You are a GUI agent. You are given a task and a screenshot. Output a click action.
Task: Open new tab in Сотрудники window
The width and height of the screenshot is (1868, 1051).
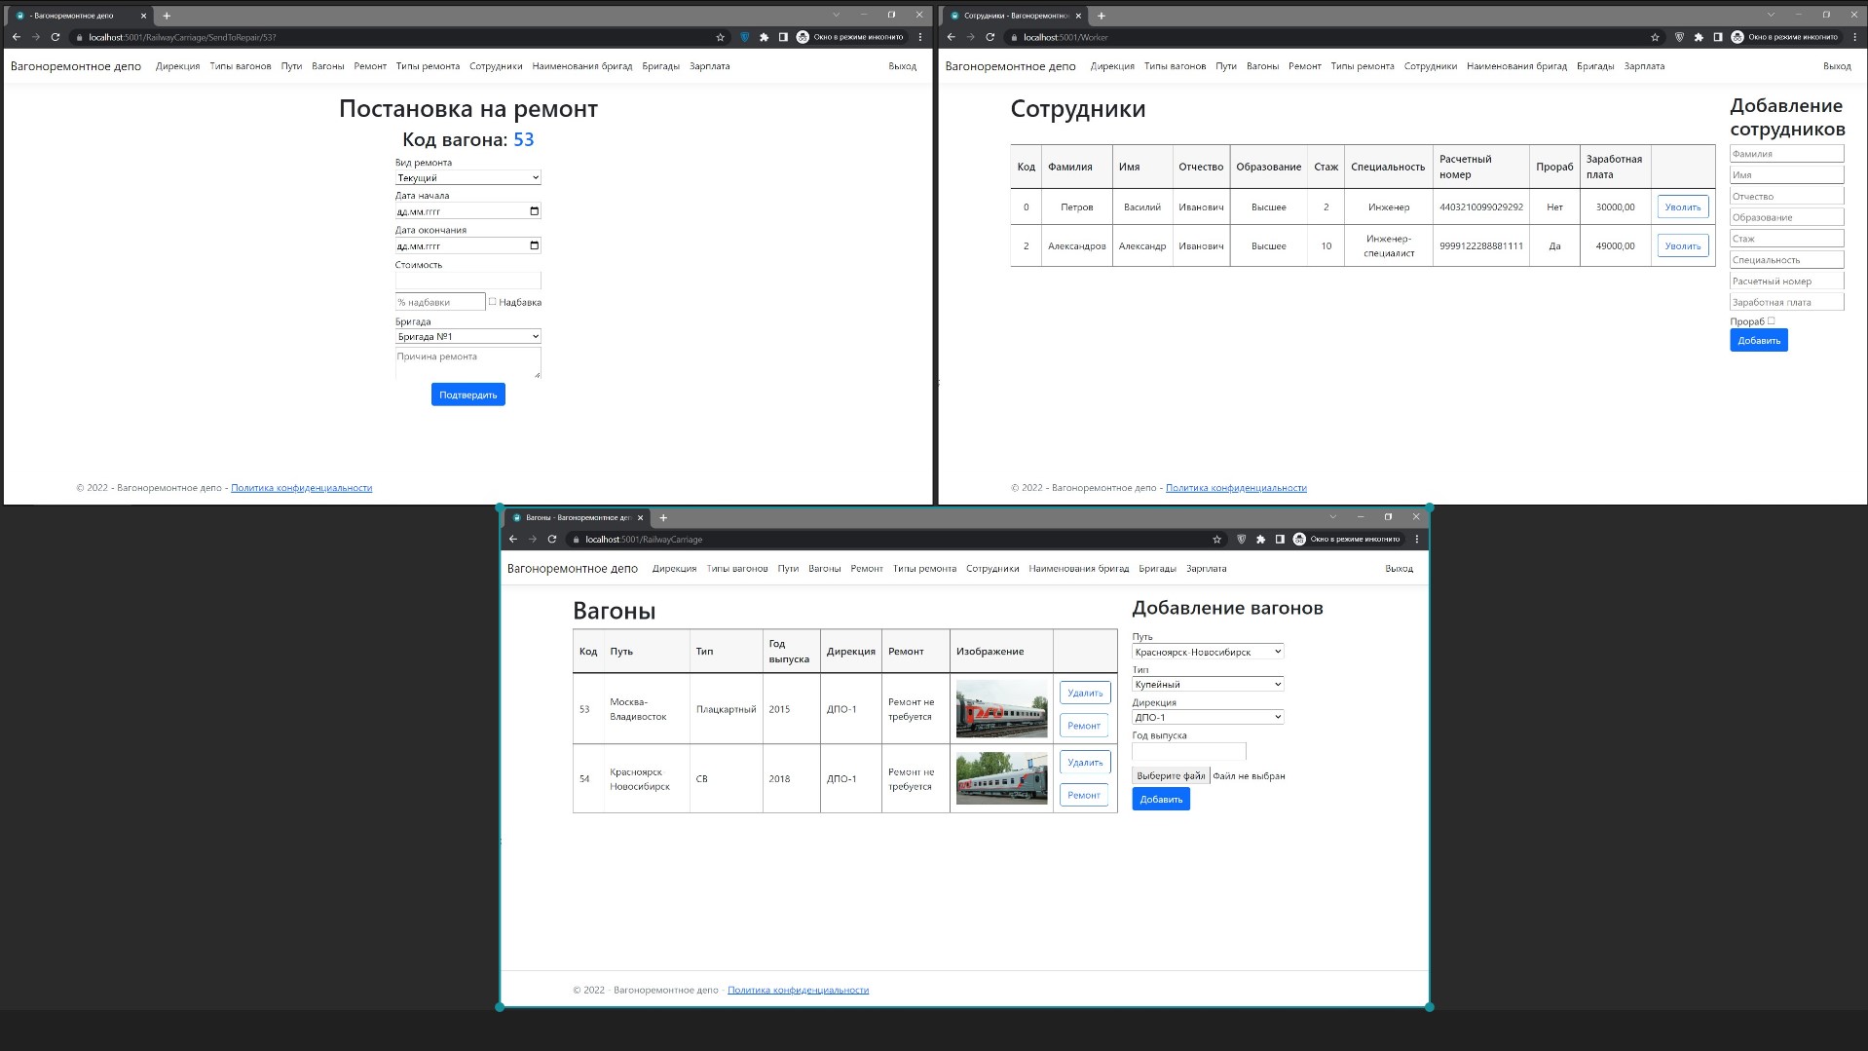(x=1102, y=16)
